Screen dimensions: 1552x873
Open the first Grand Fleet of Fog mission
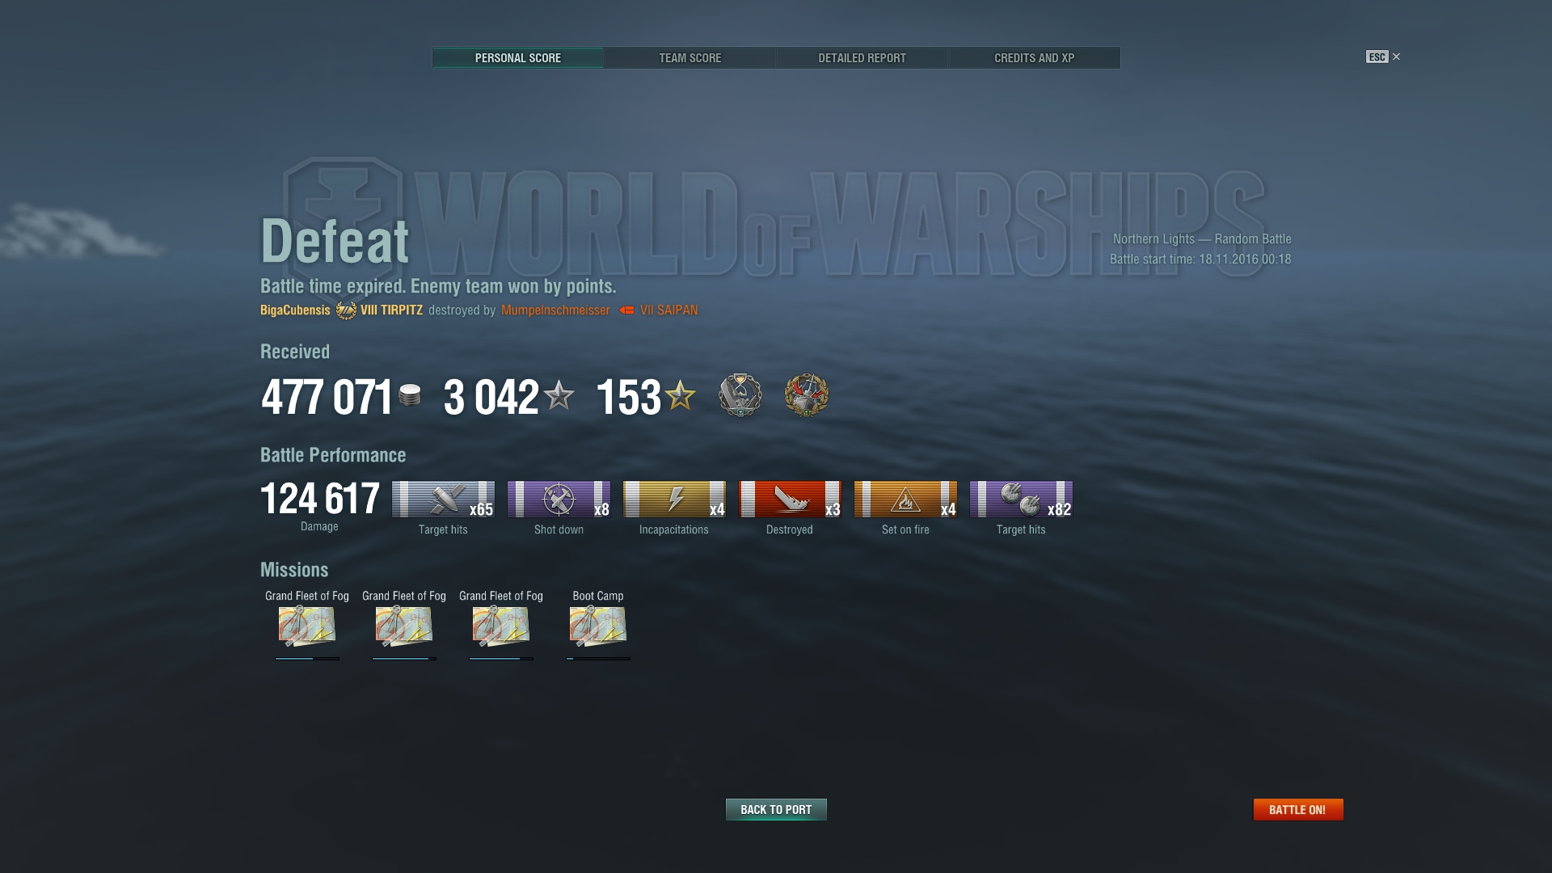point(307,626)
